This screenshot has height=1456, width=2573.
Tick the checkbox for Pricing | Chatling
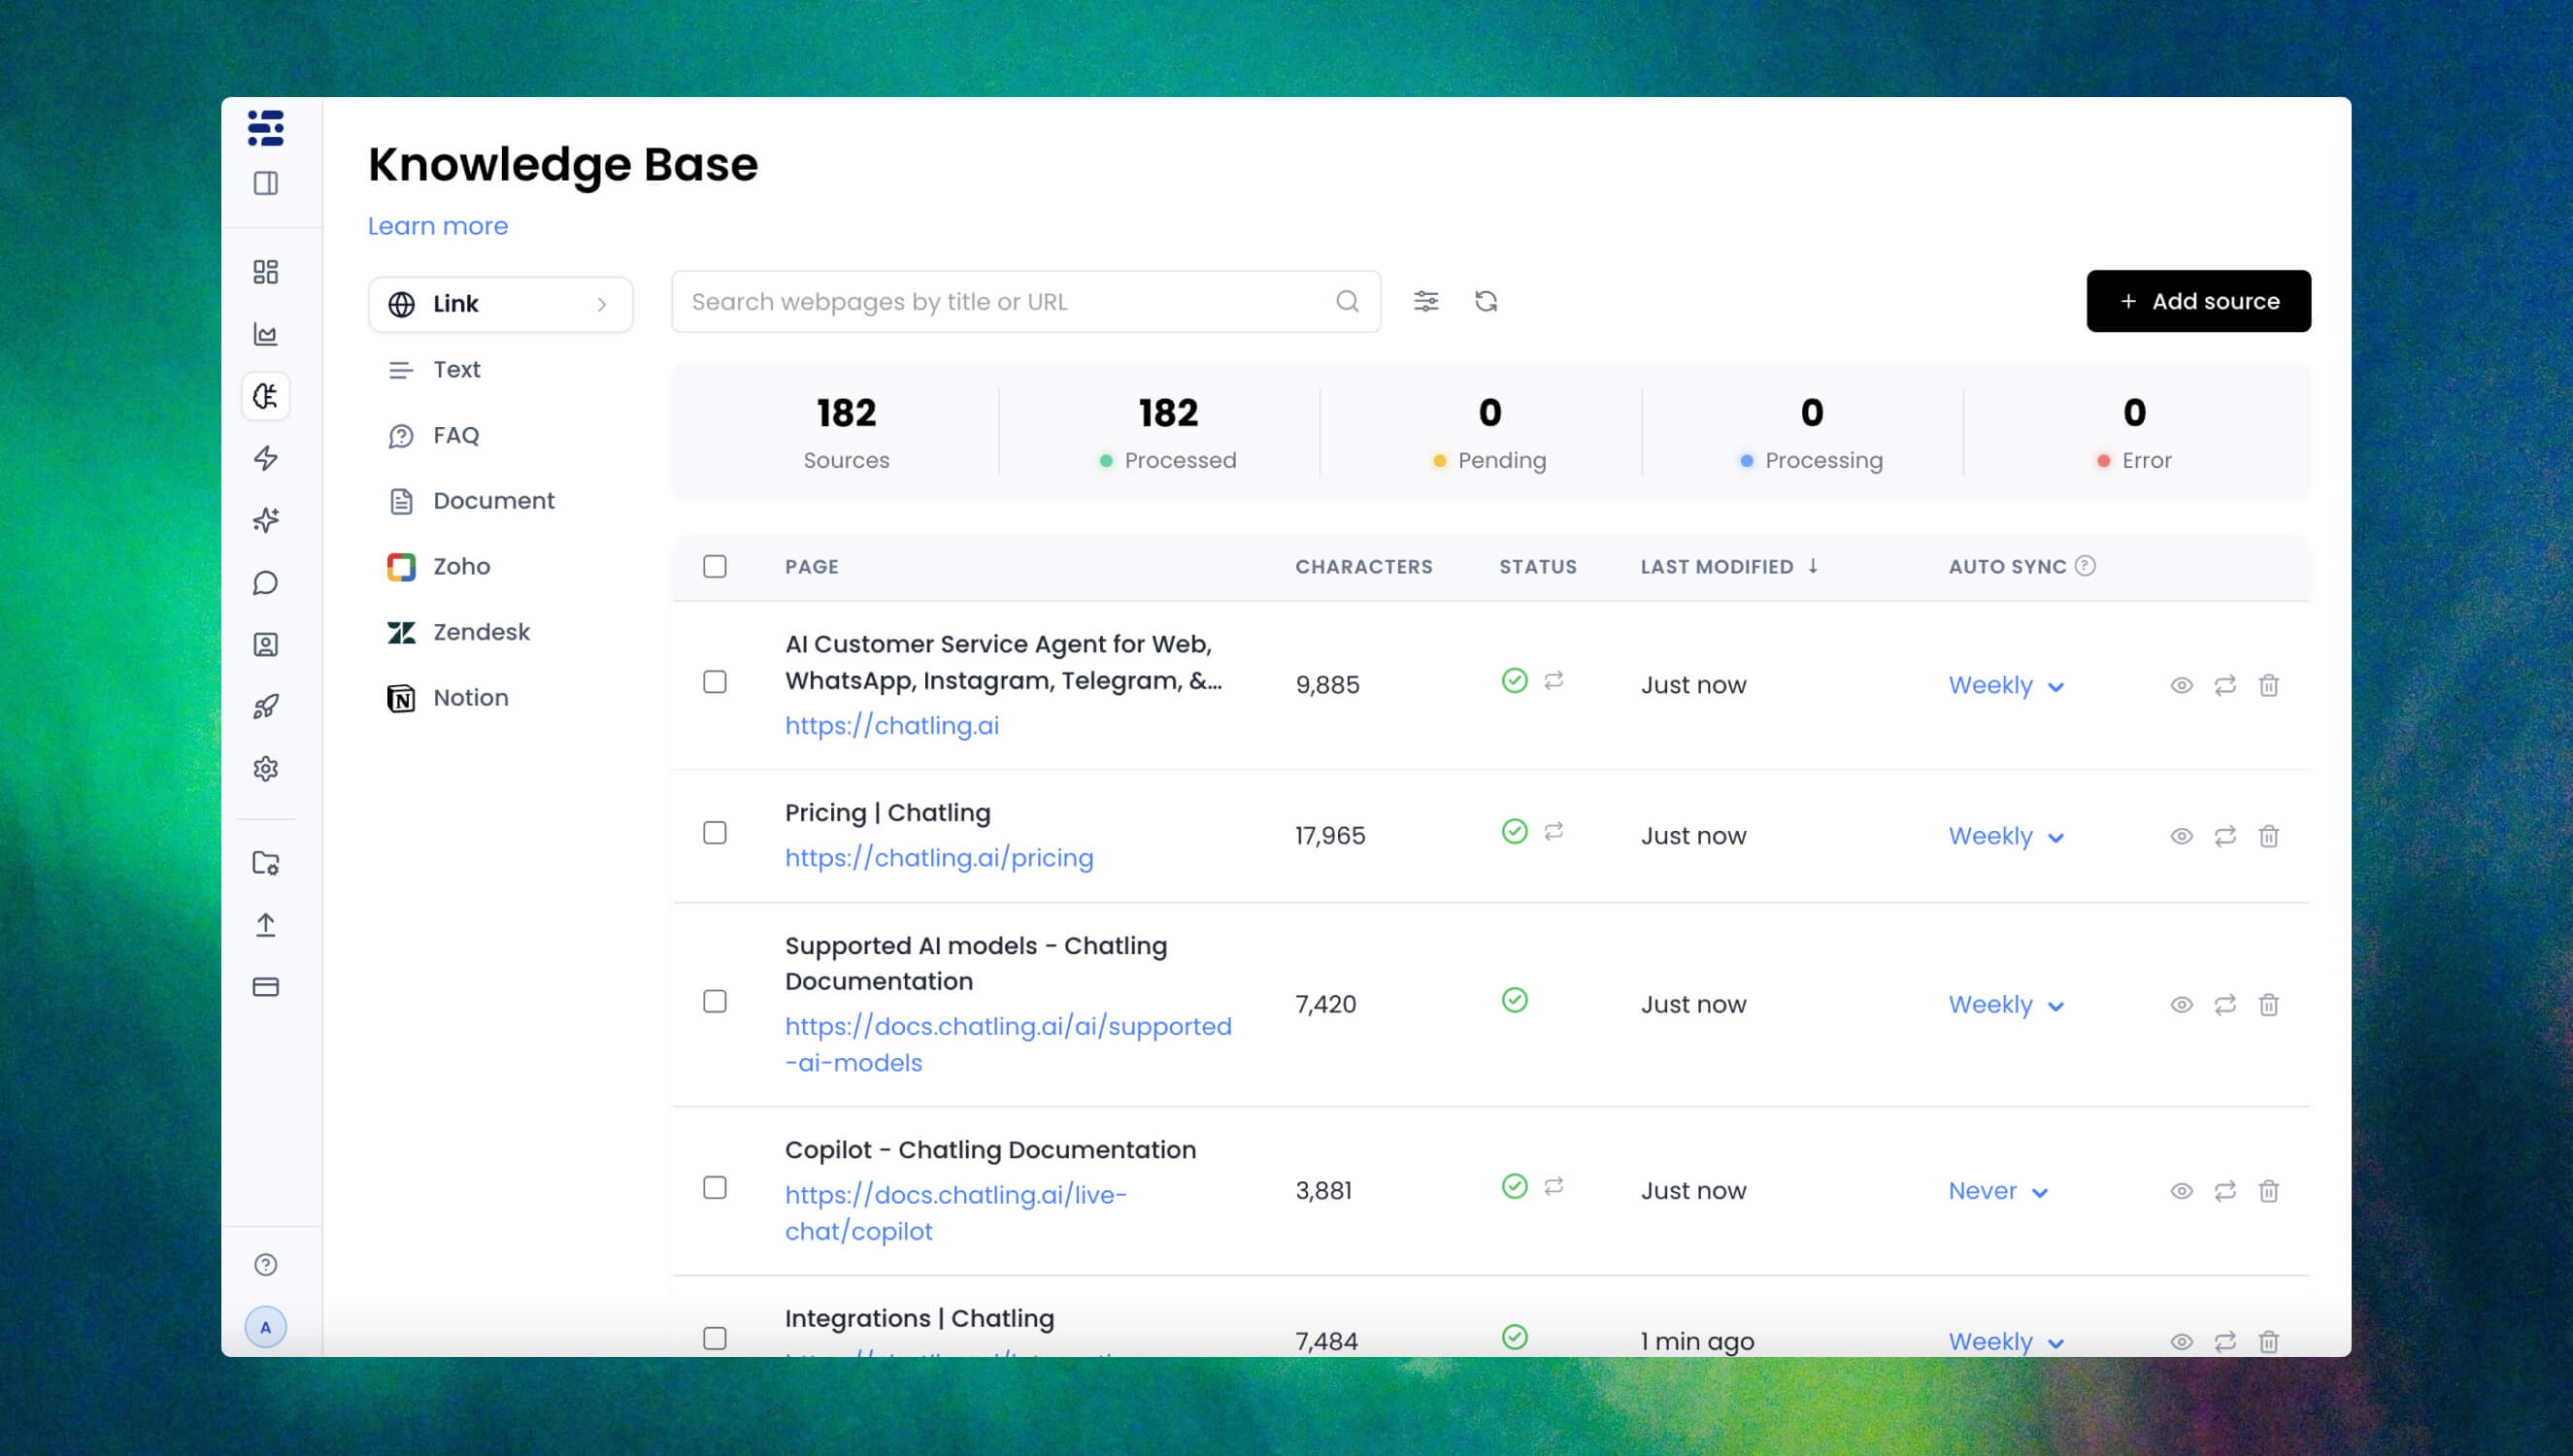[x=714, y=833]
